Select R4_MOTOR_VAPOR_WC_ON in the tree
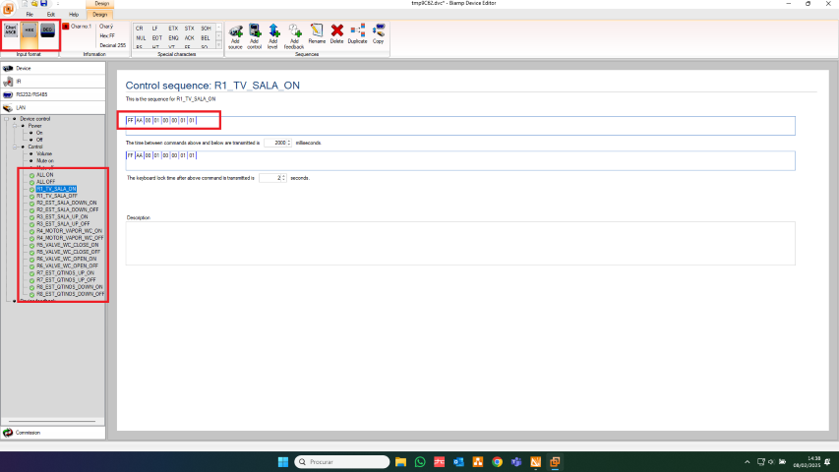This screenshot has height=472, width=839. pyautogui.click(x=68, y=230)
